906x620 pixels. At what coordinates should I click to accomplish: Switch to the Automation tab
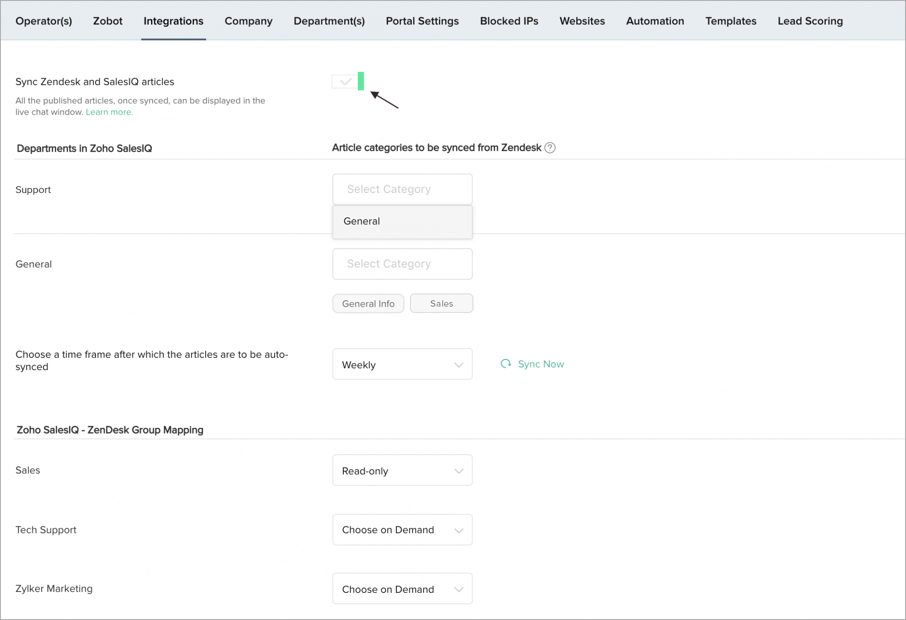point(655,21)
